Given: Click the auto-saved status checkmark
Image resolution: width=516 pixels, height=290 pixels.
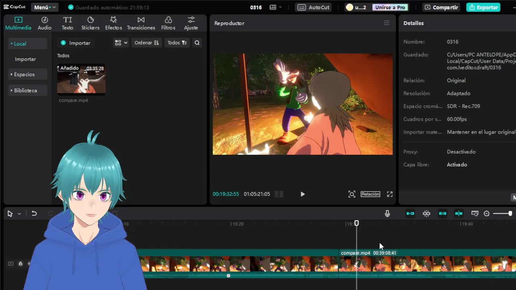Looking at the screenshot, I should [x=71, y=7].
